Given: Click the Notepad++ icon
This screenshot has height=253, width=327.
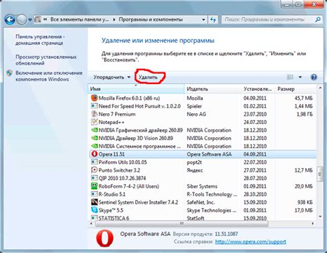Looking at the screenshot, I should [x=95, y=122].
